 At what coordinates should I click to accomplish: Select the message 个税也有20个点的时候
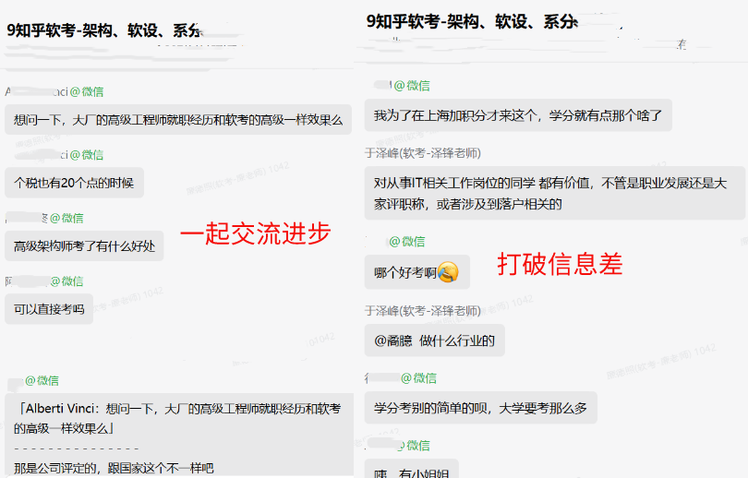(x=74, y=183)
